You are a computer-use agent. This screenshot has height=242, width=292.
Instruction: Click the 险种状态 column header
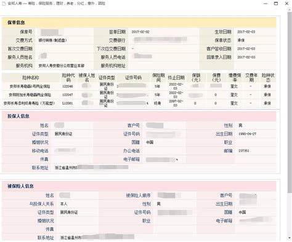pos(268,78)
